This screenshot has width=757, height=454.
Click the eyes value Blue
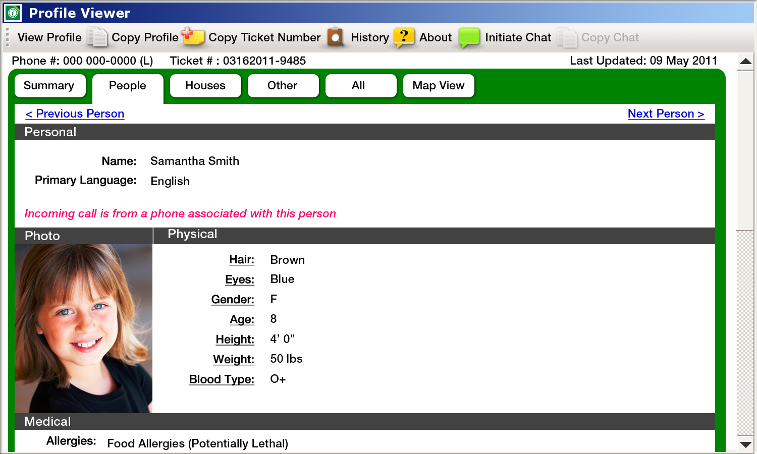tap(282, 279)
